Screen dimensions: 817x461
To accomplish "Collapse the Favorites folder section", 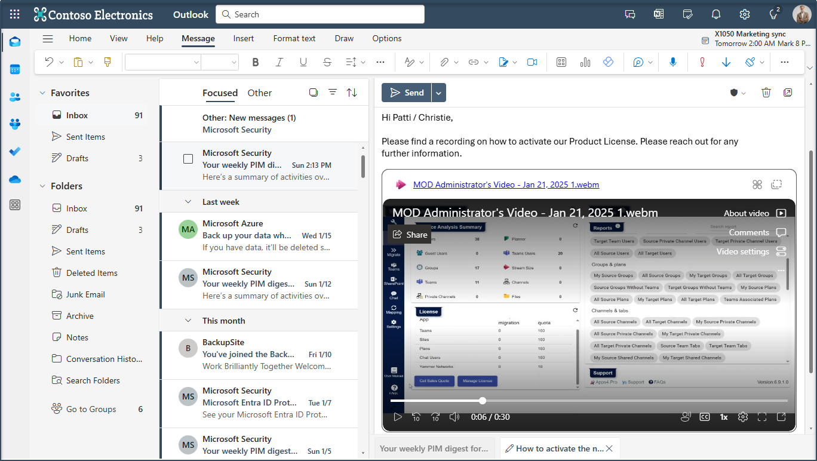I will coord(42,93).
